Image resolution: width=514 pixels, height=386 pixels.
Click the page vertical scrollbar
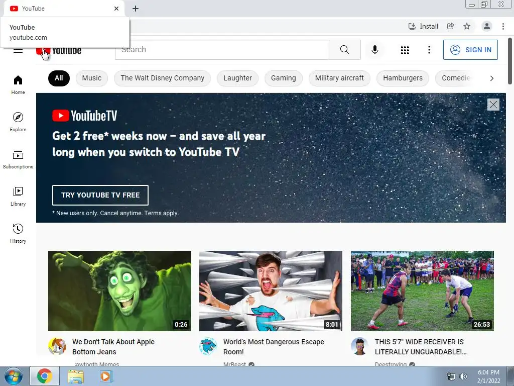pos(510,62)
